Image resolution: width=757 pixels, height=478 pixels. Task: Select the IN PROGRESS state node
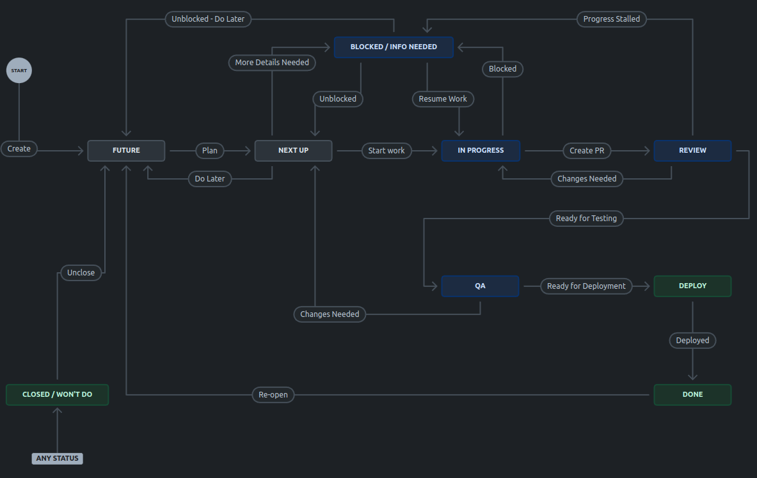[481, 150]
